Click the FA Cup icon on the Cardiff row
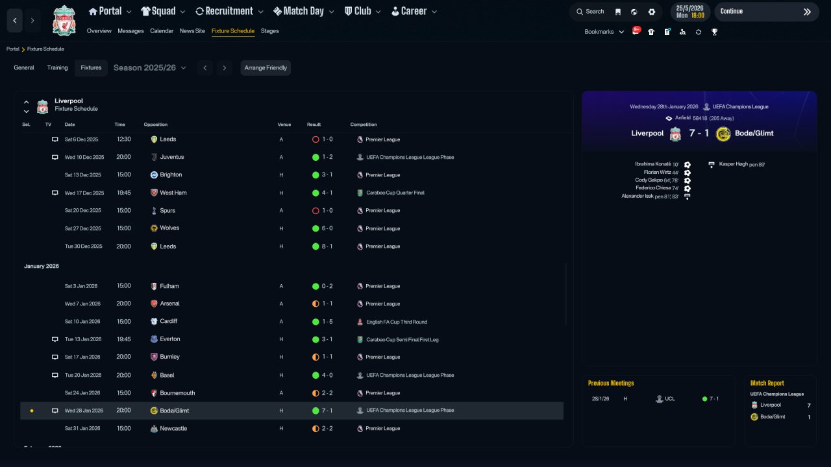 click(360, 322)
